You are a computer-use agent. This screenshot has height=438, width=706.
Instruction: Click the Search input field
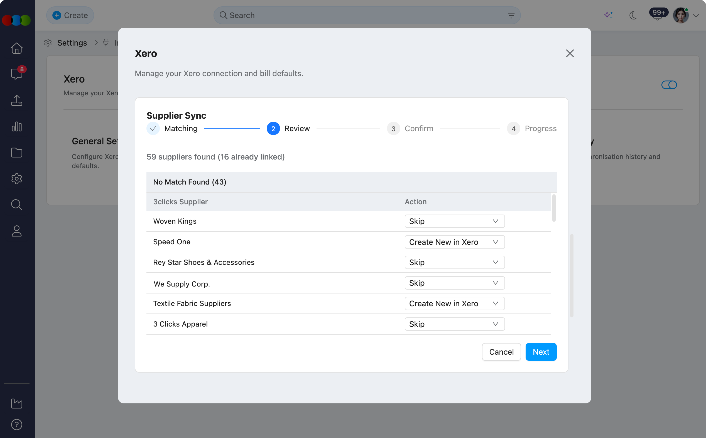pos(367,15)
